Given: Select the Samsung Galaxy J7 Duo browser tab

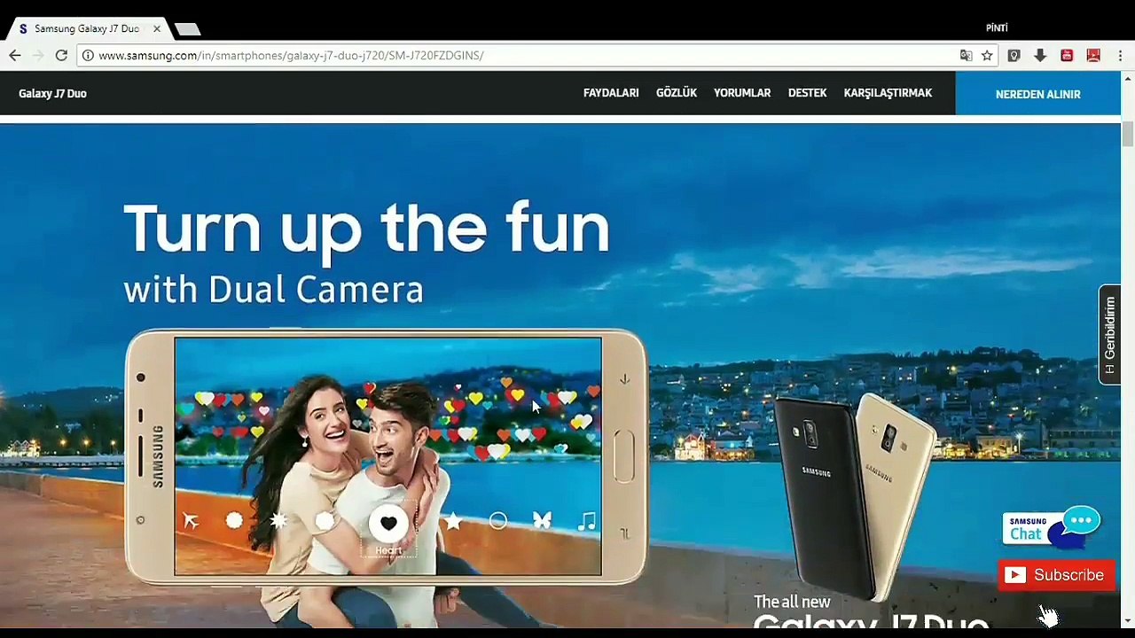Looking at the screenshot, I should [x=87, y=28].
